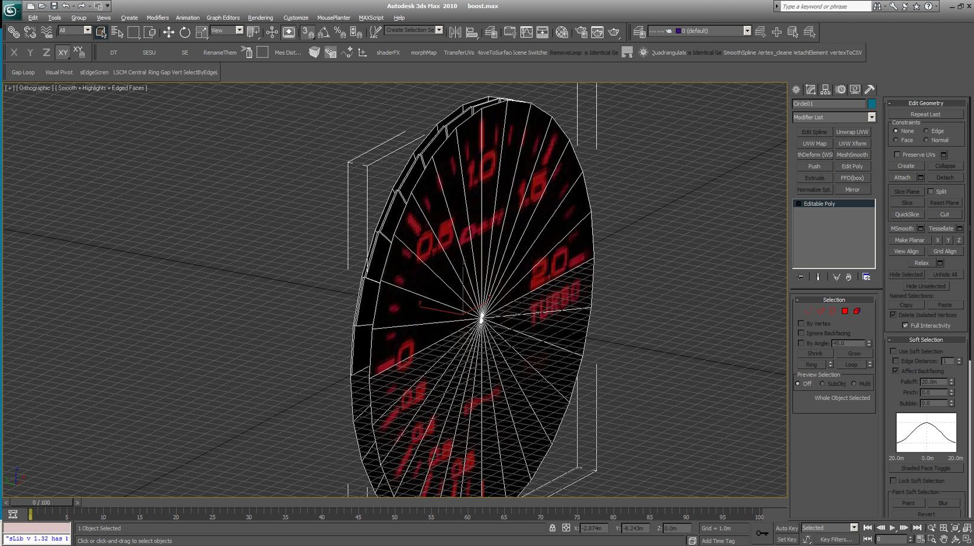
Task: Enable the Use Soft Selection checkbox
Action: tap(894, 351)
